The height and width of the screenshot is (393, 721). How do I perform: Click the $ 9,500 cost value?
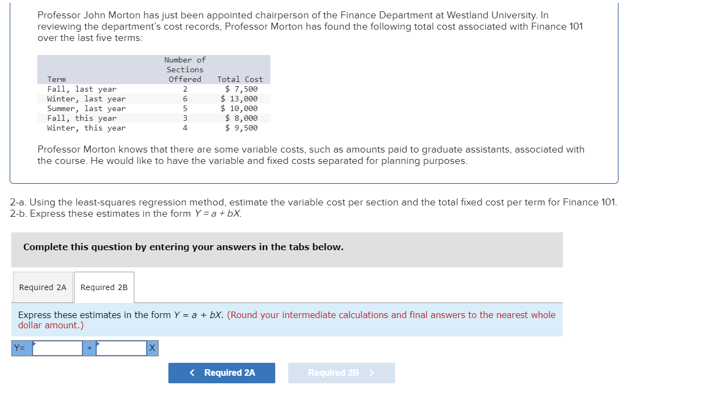tap(241, 128)
